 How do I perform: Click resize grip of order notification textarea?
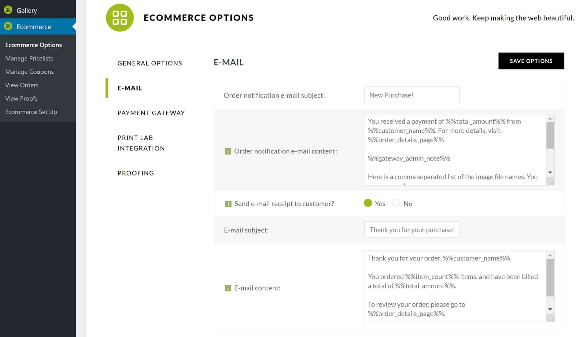(x=551, y=182)
